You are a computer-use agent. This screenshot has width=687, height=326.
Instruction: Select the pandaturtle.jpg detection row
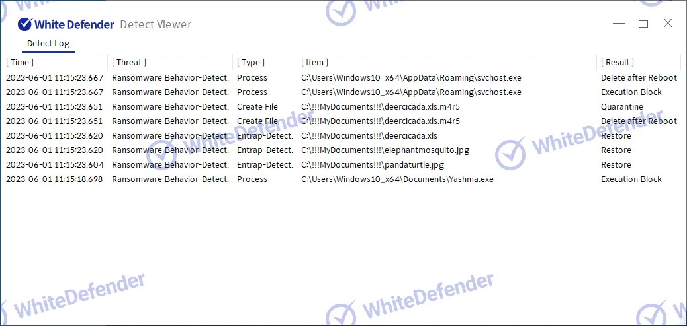(373, 165)
